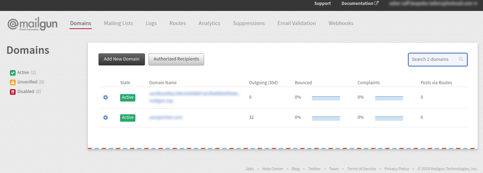This screenshot has width=483, height=173.
Task: Click the Search 2 domains field
Action: tap(438, 59)
